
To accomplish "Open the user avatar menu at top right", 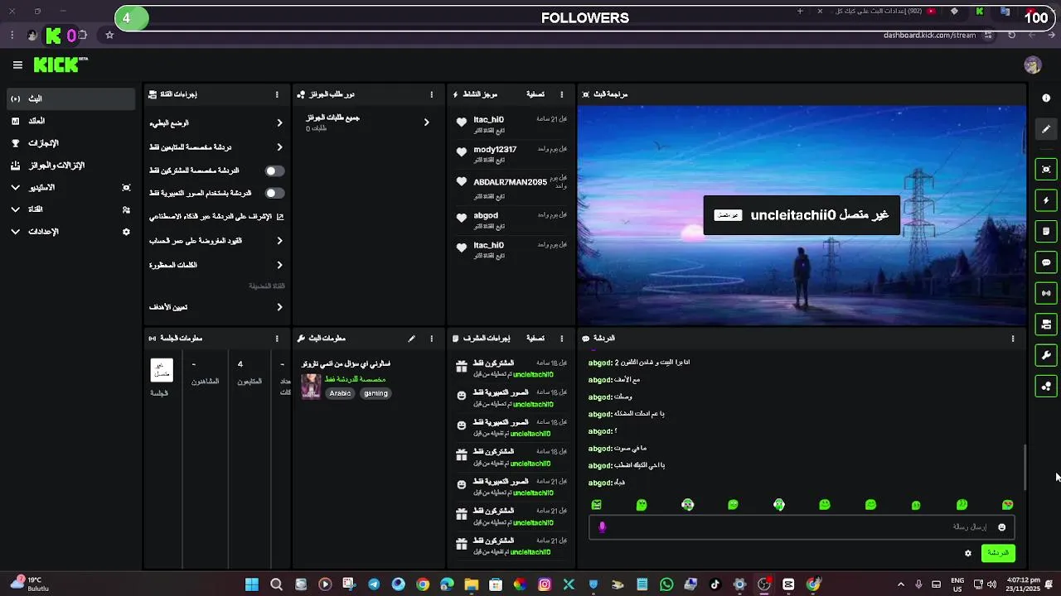I will coord(1032,65).
